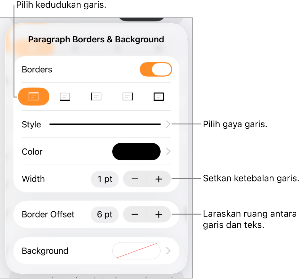This screenshot has width=304, height=279.
Task: Tap the black Color swatch
Action: [x=136, y=152]
